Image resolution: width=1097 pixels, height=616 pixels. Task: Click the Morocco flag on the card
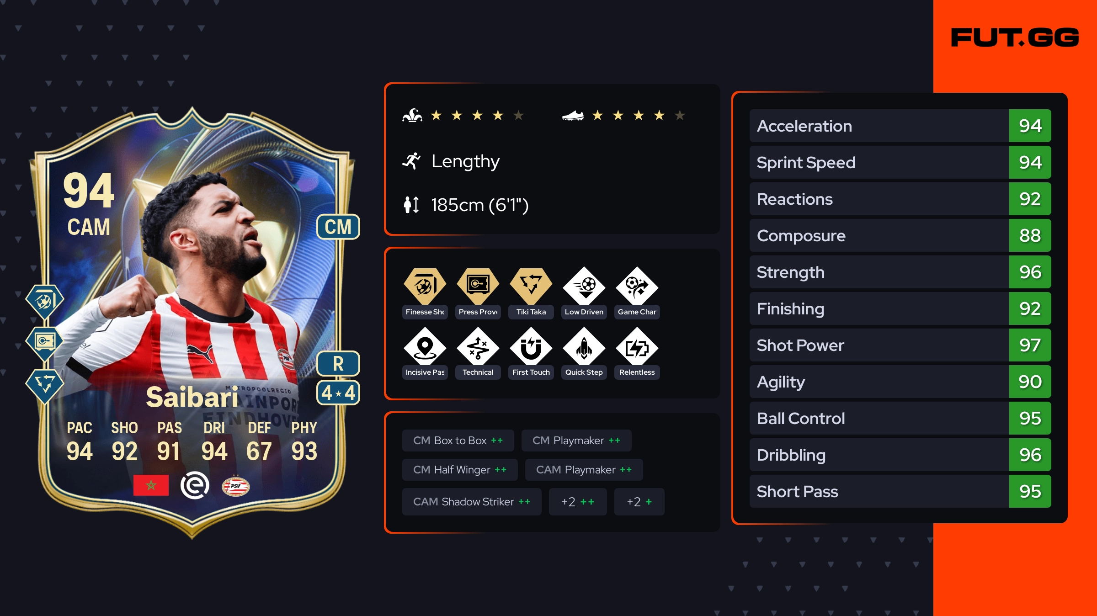tap(151, 485)
